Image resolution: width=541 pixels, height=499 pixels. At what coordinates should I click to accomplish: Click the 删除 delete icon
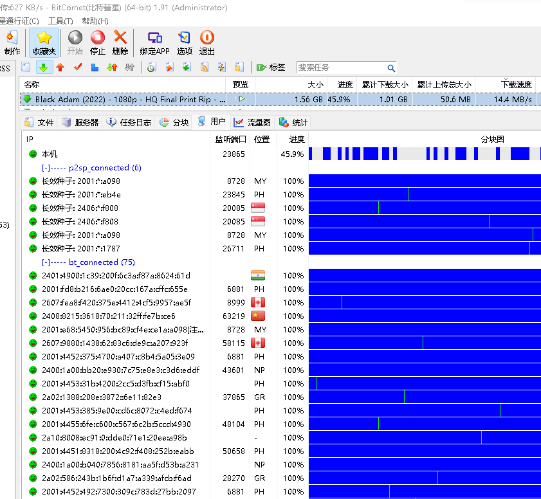click(120, 42)
